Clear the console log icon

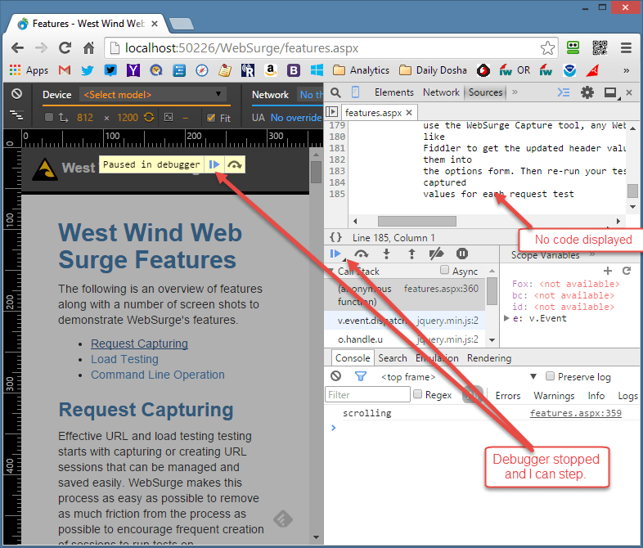pyautogui.click(x=336, y=376)
